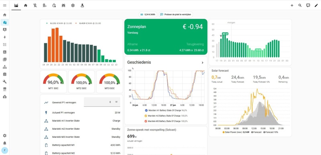Toggle Marstek m2 Battery State Of Charge legend

point(166,116)
